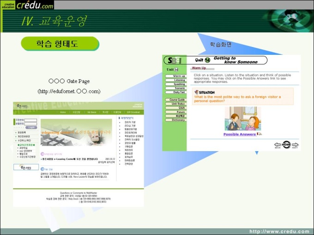
Task: Click the cartoon conversation illustration
Action: [243, 118]
